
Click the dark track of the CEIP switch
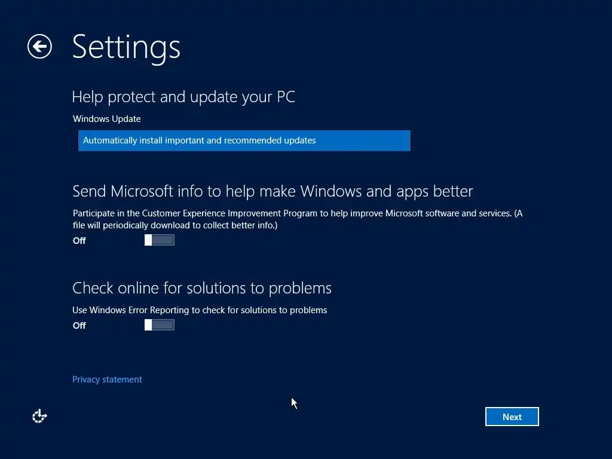tap(164, 240)
